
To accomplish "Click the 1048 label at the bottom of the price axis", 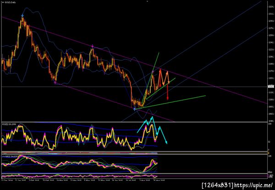I will point(271,121).
